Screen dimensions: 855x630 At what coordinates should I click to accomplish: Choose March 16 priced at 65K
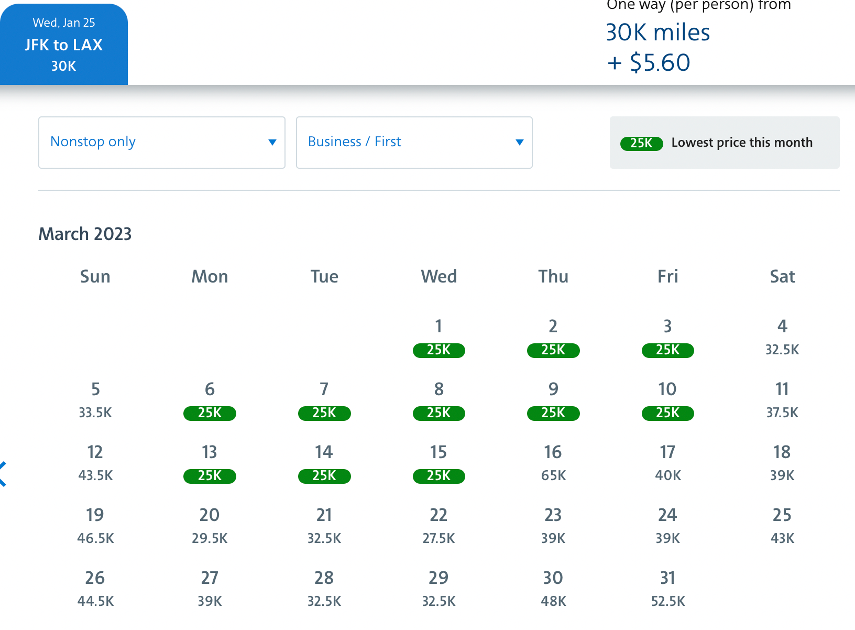click(x=553, y=464)
